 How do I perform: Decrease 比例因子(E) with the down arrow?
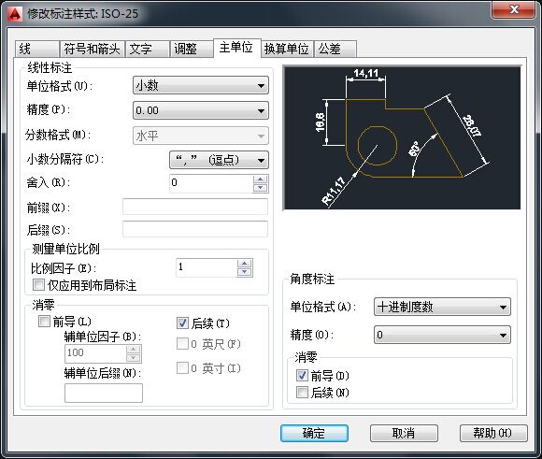click(x=245, y=272)
